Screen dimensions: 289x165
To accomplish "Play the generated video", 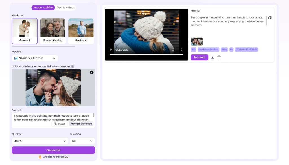I will (x=111, y=50).
